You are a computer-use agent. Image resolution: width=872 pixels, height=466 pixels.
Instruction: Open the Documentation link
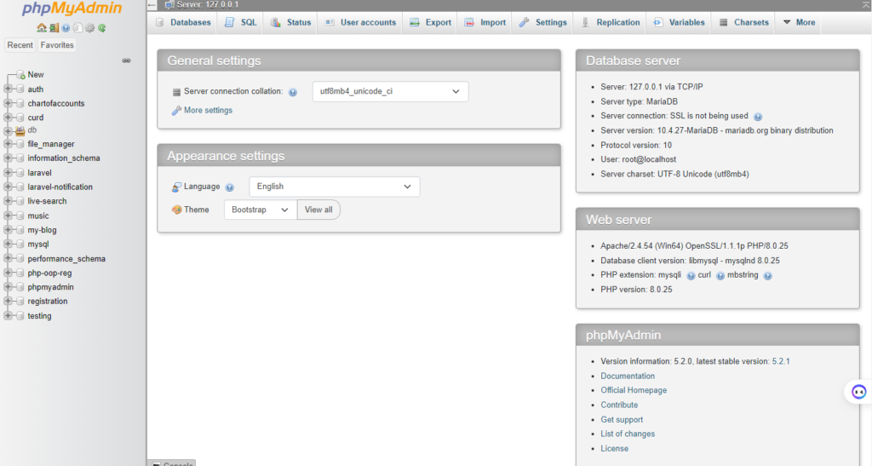628,377
